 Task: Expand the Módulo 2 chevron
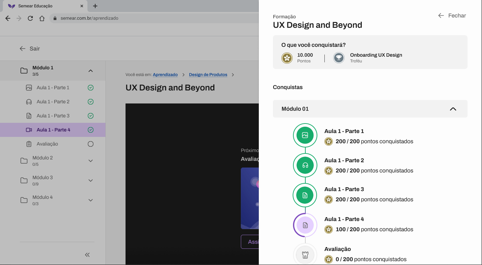coord(91,161)
